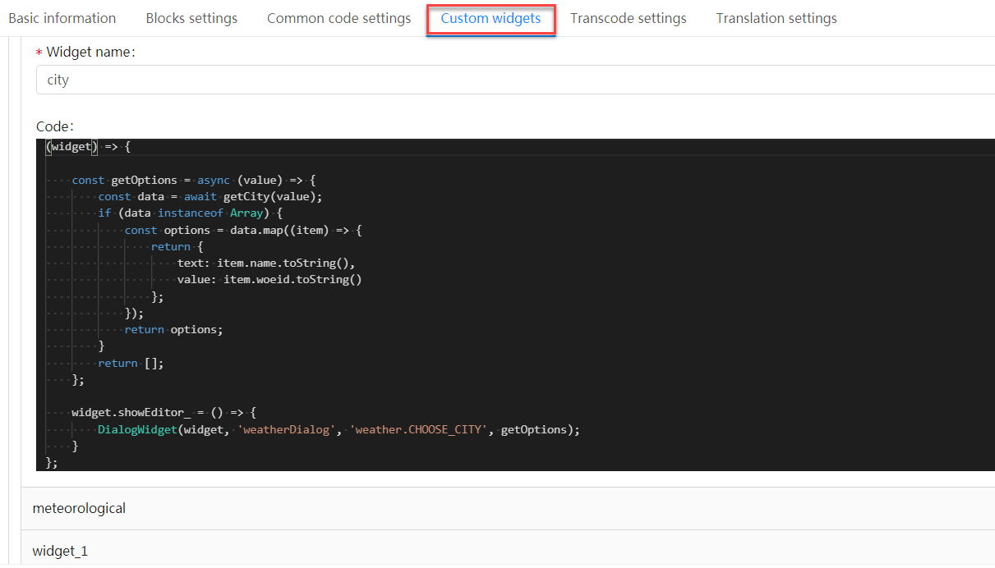Expand the meteorological widget panel
This screenshot has height=568, width=995.
point(508,508)
